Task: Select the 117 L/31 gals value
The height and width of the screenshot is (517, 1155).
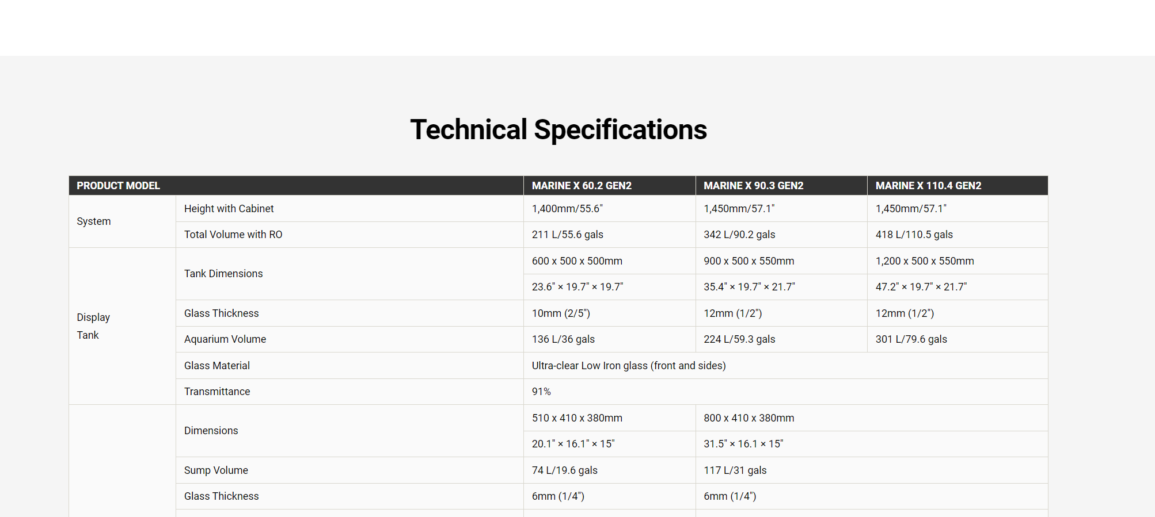Action: [735, 470]
